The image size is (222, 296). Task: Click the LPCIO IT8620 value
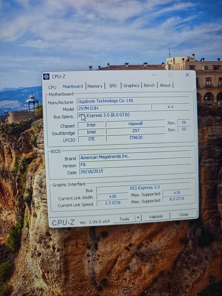click(x=136, y=137)
